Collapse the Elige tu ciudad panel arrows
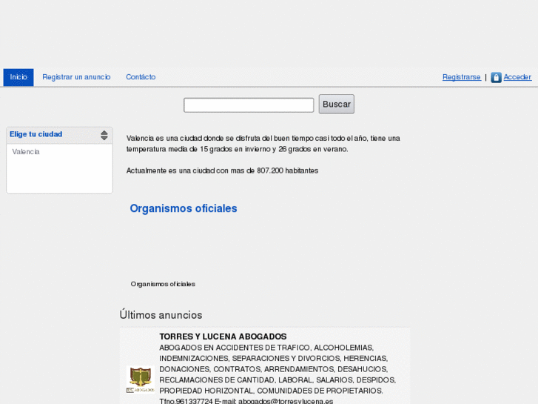538x404 pixels. [104, 135]
